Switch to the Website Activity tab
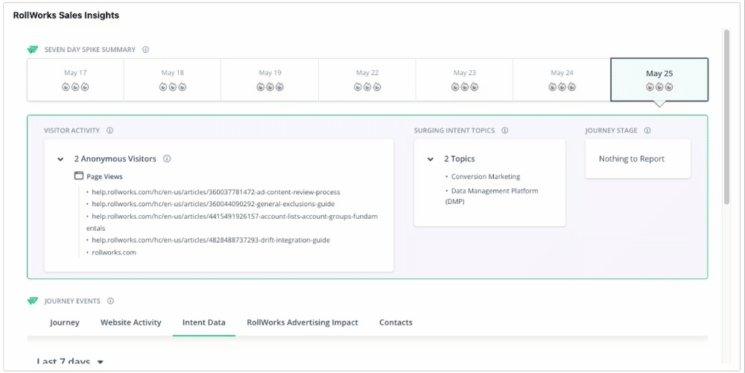The width and height of the screenshot is (745, 373). [x=130, y=322]
